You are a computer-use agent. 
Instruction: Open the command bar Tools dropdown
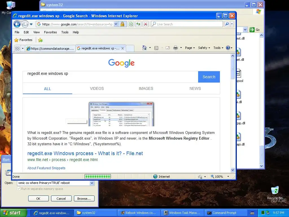(x=218, y=48)
